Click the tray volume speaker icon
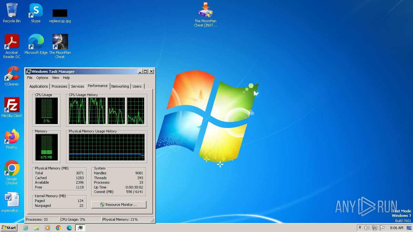413x232 pixels. [367, 228]
